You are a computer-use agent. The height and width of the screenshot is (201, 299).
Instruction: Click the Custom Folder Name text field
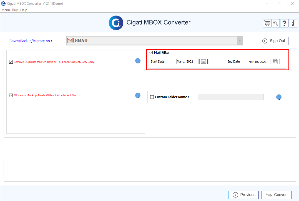coord(230,97)
